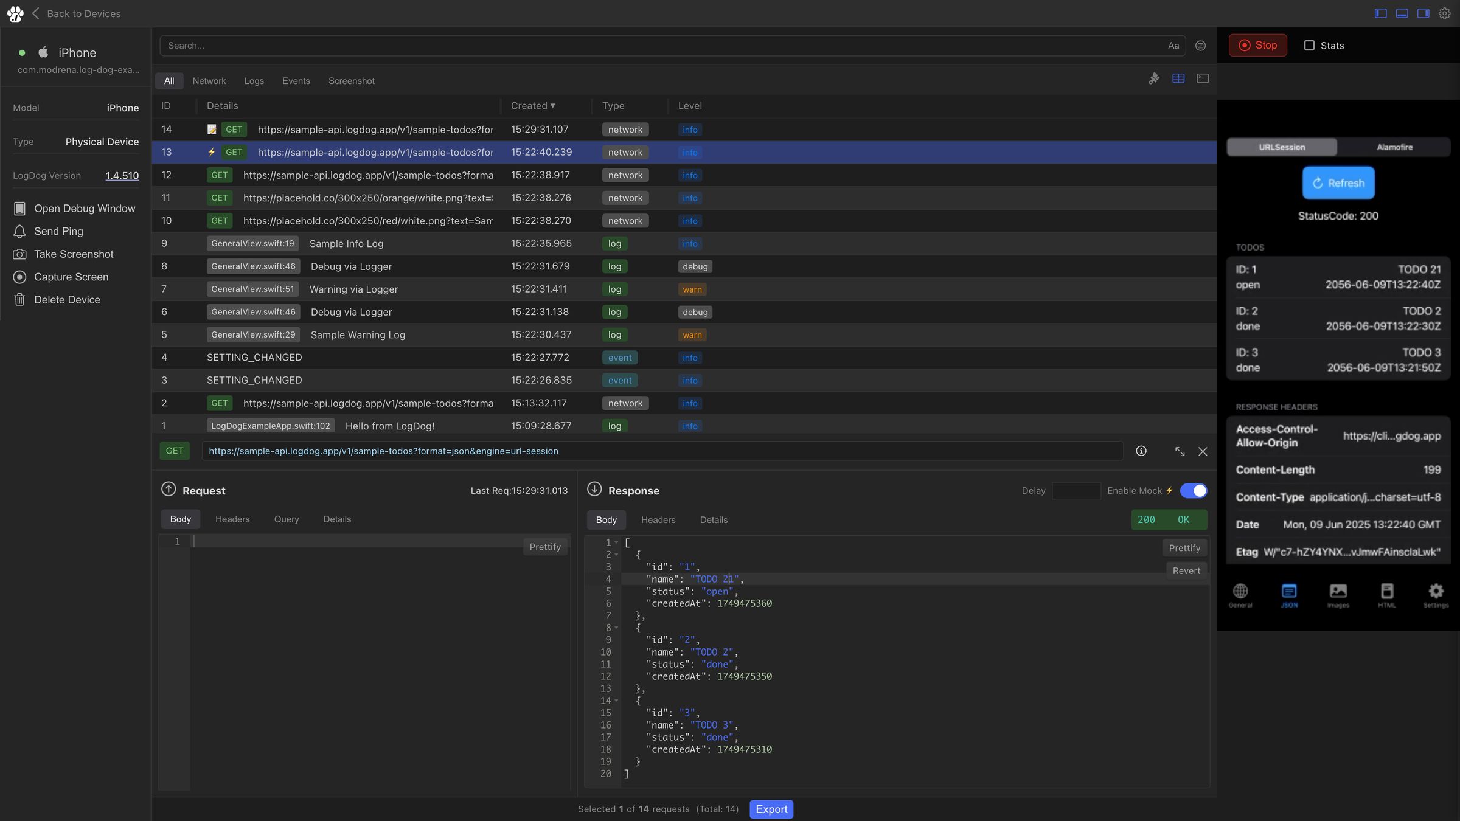Toggle left sidebar panel visibility

pyautogui.click(x=1380, y=13)
